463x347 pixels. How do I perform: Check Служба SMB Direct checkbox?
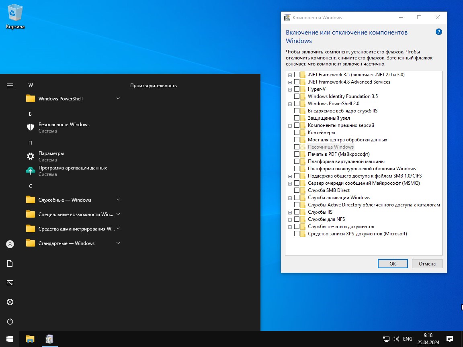coord(297,190)
